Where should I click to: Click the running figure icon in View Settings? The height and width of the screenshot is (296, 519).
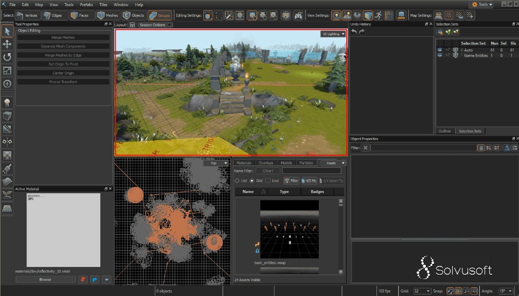[x=378, y=15]
